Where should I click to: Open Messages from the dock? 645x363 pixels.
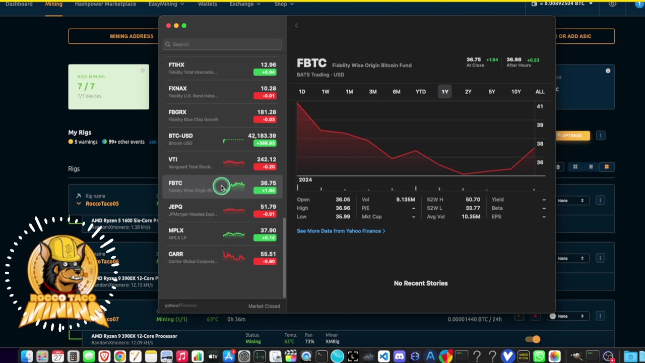(89, 356)
